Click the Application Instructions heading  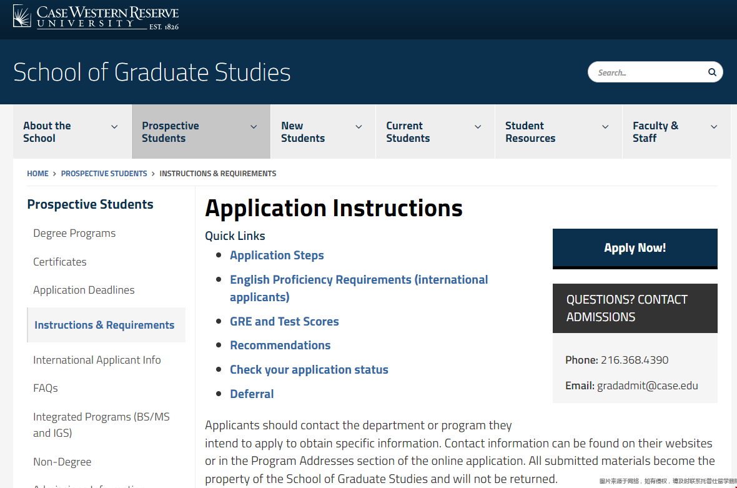334,208
